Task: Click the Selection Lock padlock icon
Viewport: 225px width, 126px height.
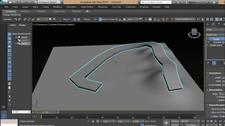Action: (x=93, y=121)
